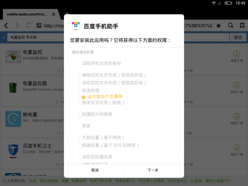Tap 下一步 to continue installation
This screenshot has height=186, width=248.
tap(153, 170)
